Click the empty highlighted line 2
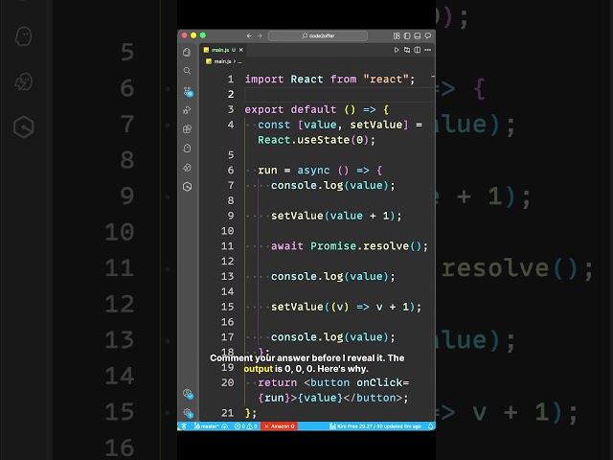The image size is (613, 460). 338,95
